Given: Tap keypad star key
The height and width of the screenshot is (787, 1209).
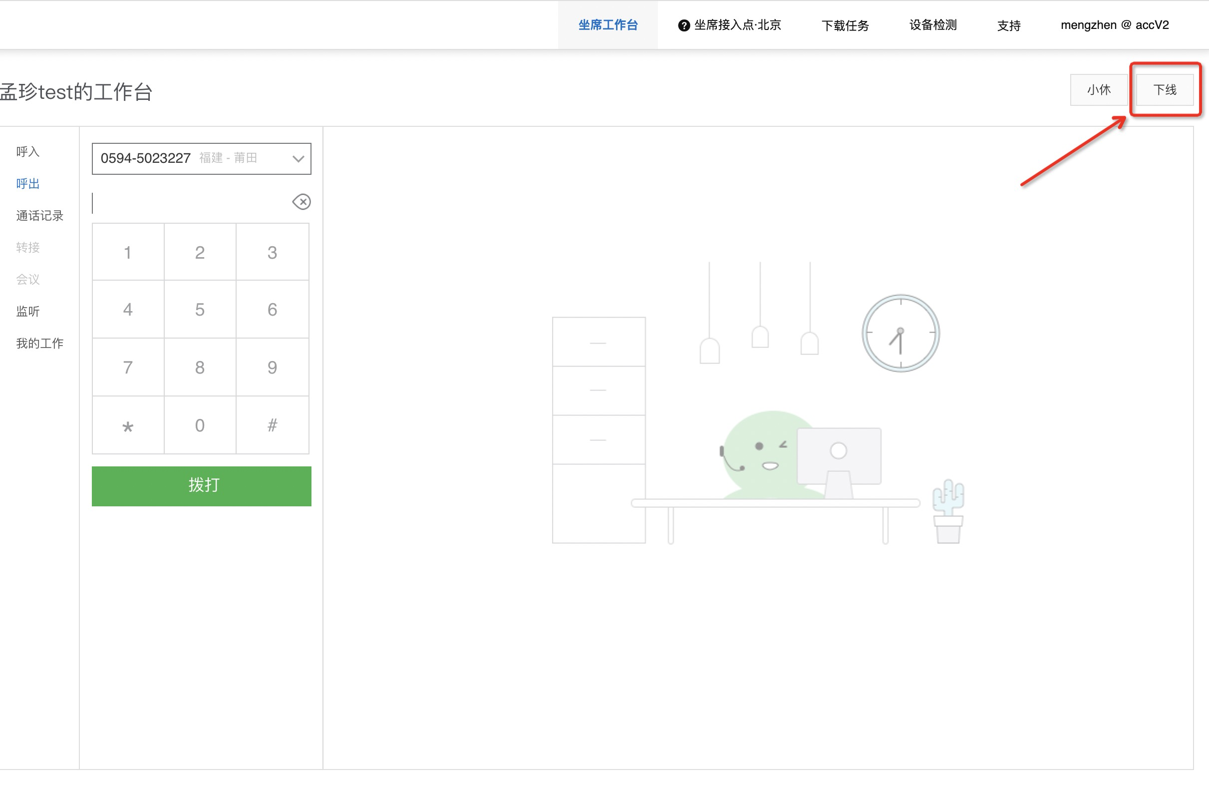Looking at the screenshot, I should pos(128,425).
